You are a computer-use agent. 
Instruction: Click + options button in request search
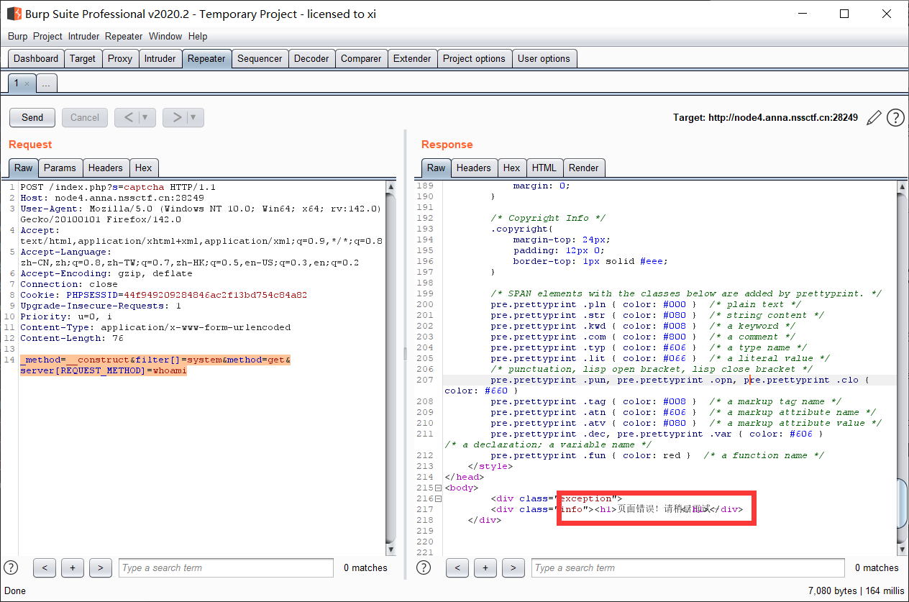(x=72, y=567)
